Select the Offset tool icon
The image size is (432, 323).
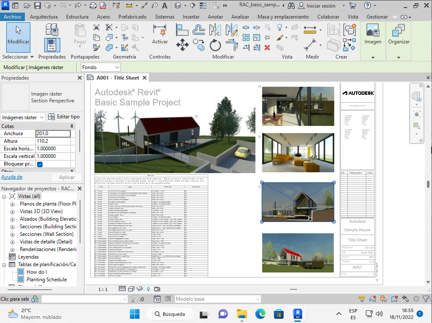[199, 30]
